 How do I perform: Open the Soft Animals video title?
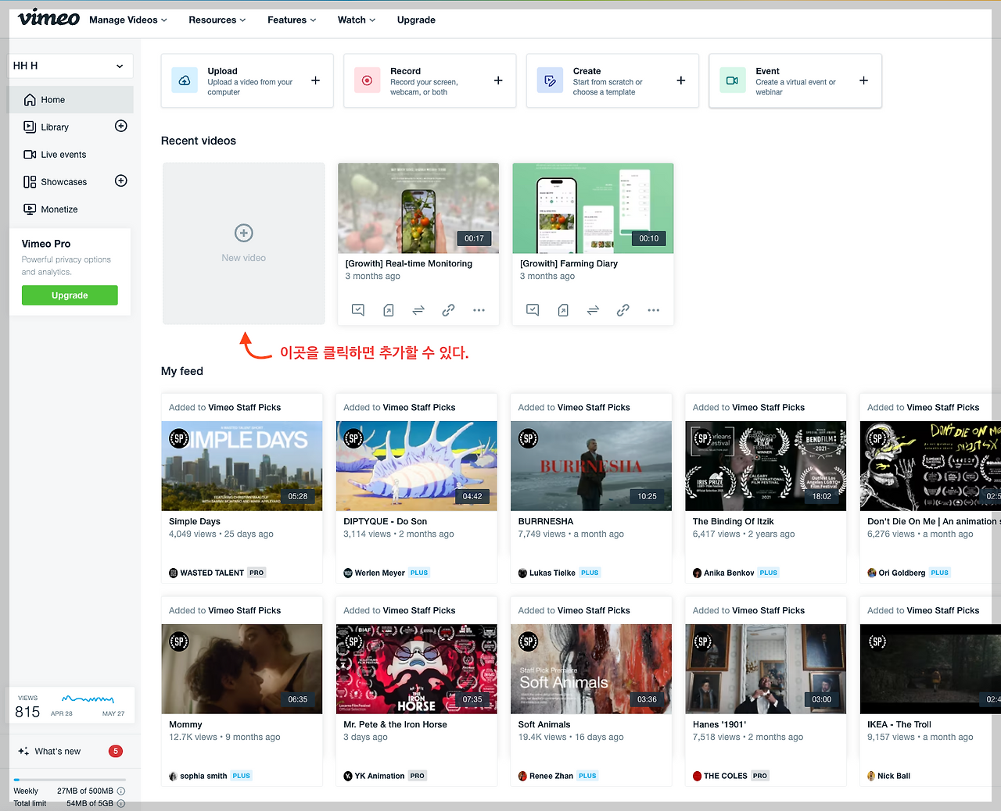pyautogui.click(x=544, y=725)
